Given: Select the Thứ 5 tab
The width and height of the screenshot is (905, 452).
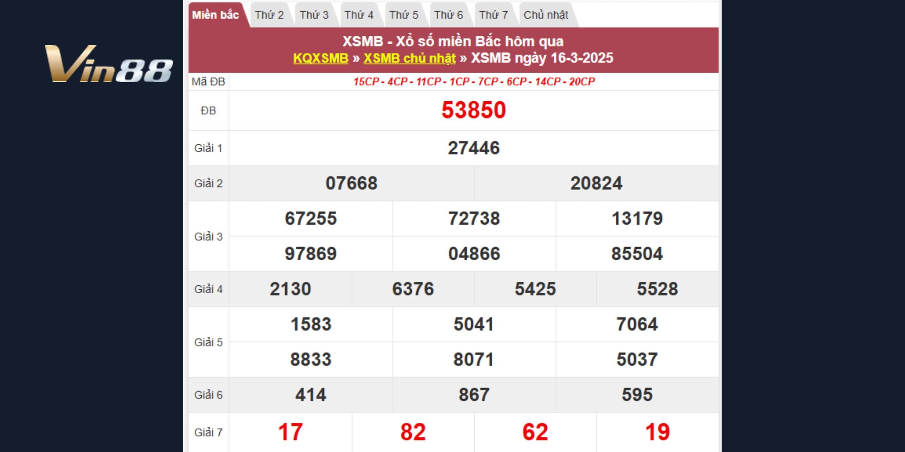Looking at the screenshot, I should 404,15.
